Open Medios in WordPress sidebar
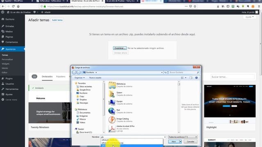The image size is (262, 147). click(x=9, y=31)
